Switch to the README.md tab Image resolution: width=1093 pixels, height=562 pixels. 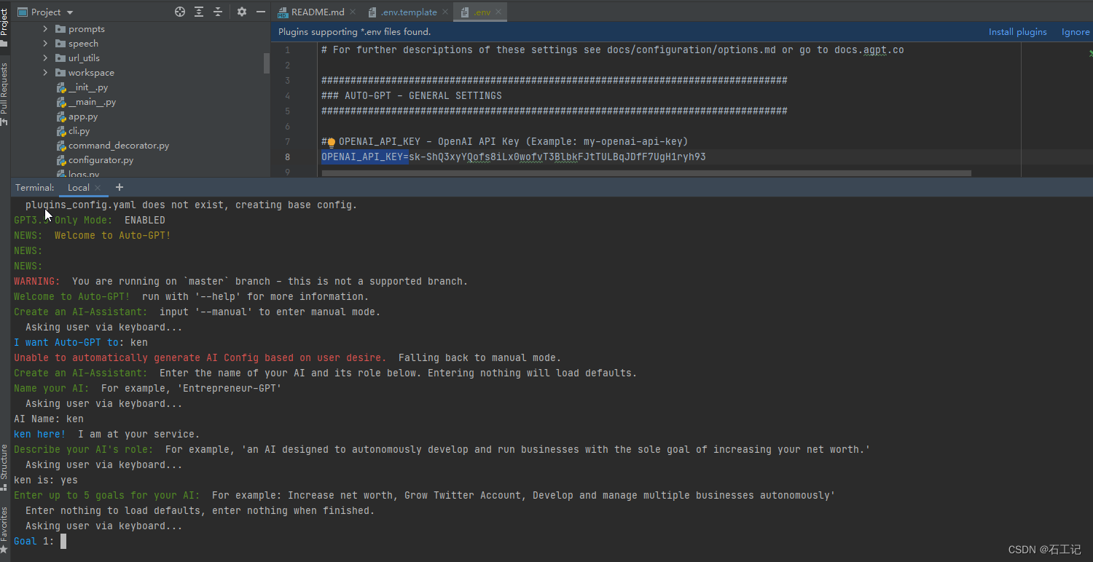coord(318,12)
